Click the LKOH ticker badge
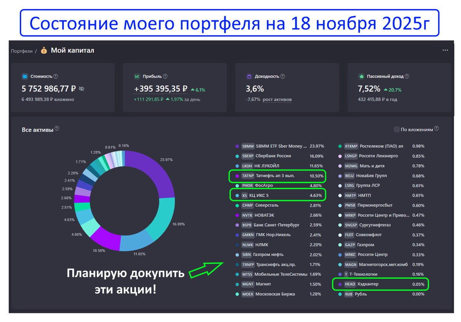The image size is (461, 322). point(247,166)
